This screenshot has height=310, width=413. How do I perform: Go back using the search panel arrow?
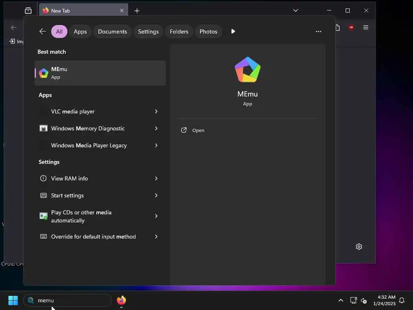tap(43, 31)
